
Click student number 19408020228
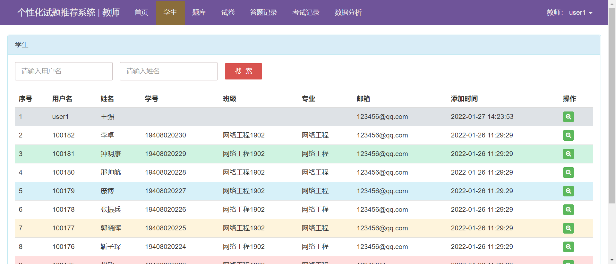coord(166,172)
